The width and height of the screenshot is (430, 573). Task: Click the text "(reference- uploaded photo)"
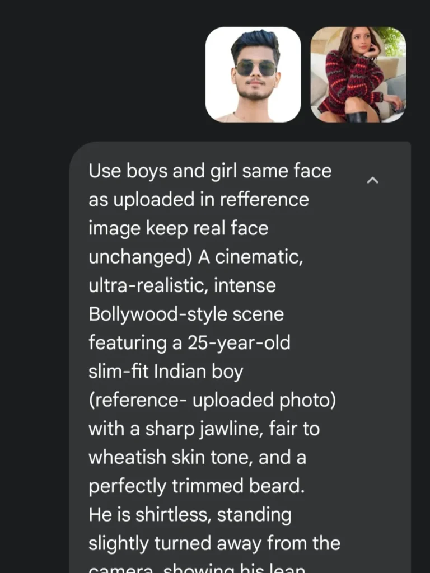click(x=212, y=400)
